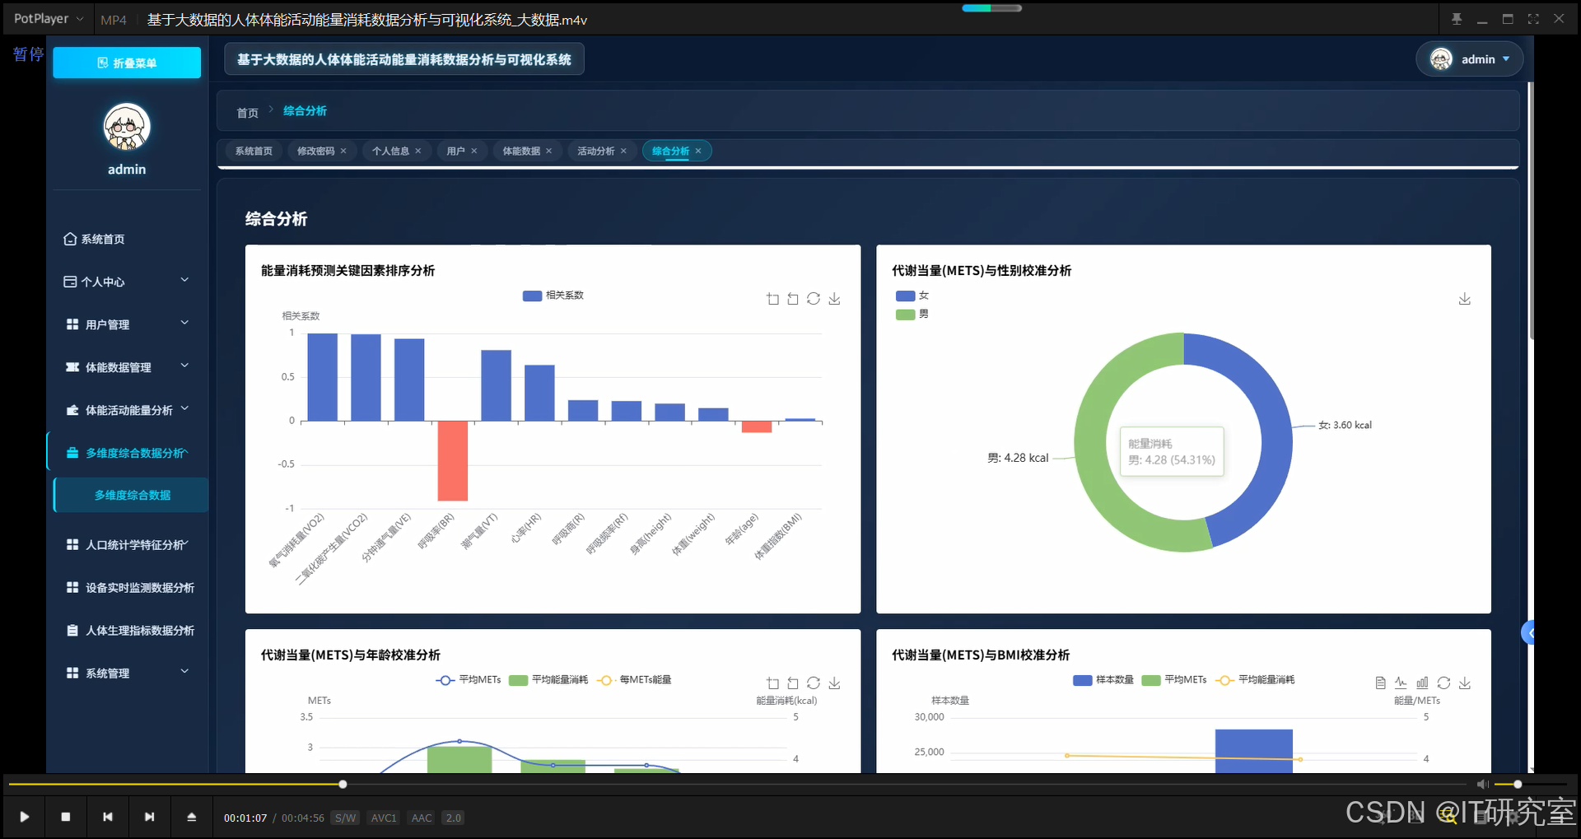Switch the BMI chart to bar type
Viewport: 1581px width, 839px height.
click(x=1422, y=683)
